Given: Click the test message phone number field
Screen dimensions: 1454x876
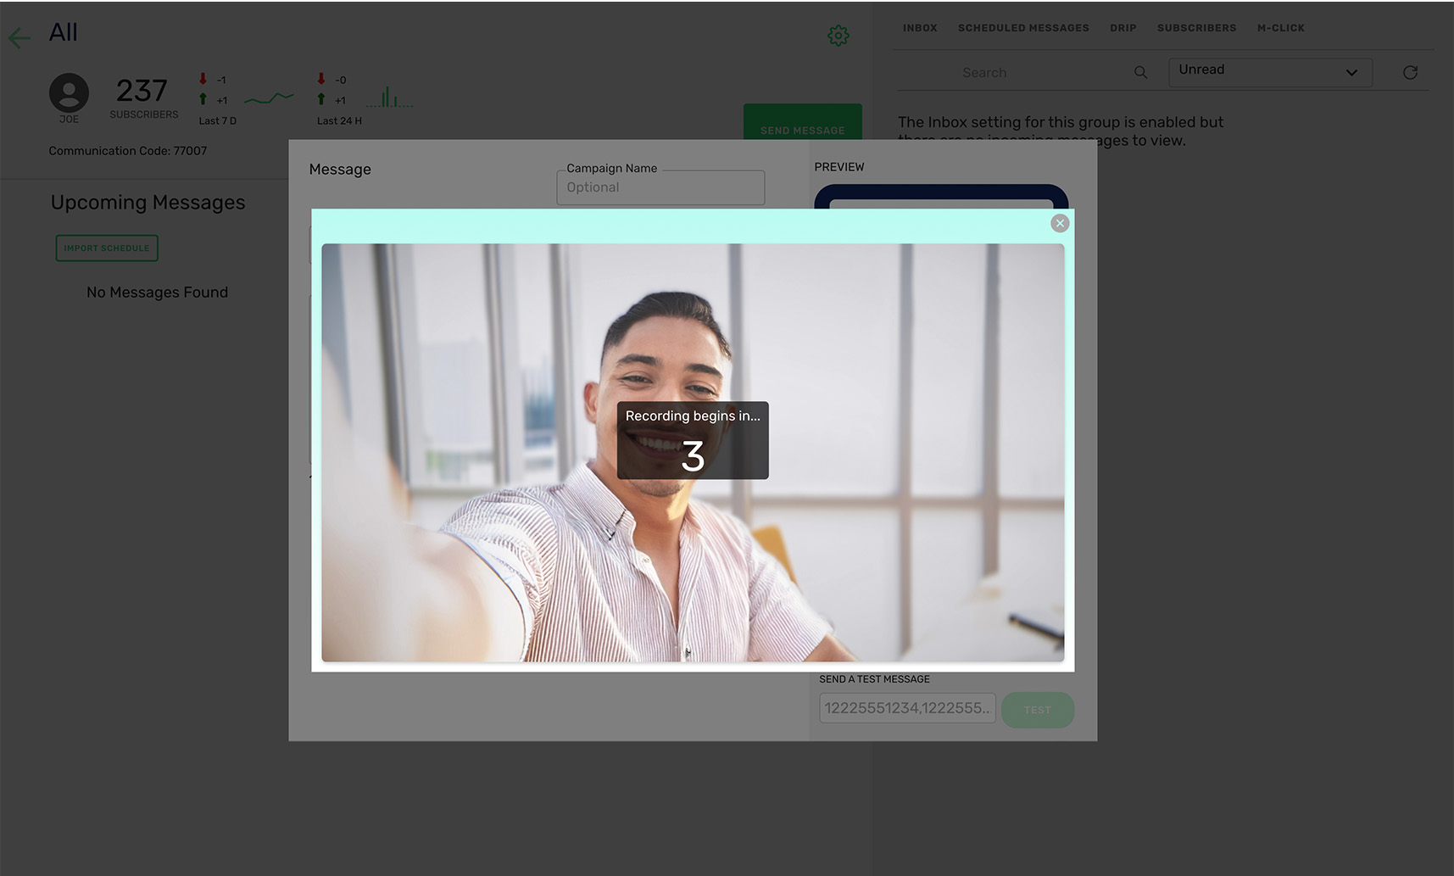Looking at the screenshot, I should (x=906, y=708).
